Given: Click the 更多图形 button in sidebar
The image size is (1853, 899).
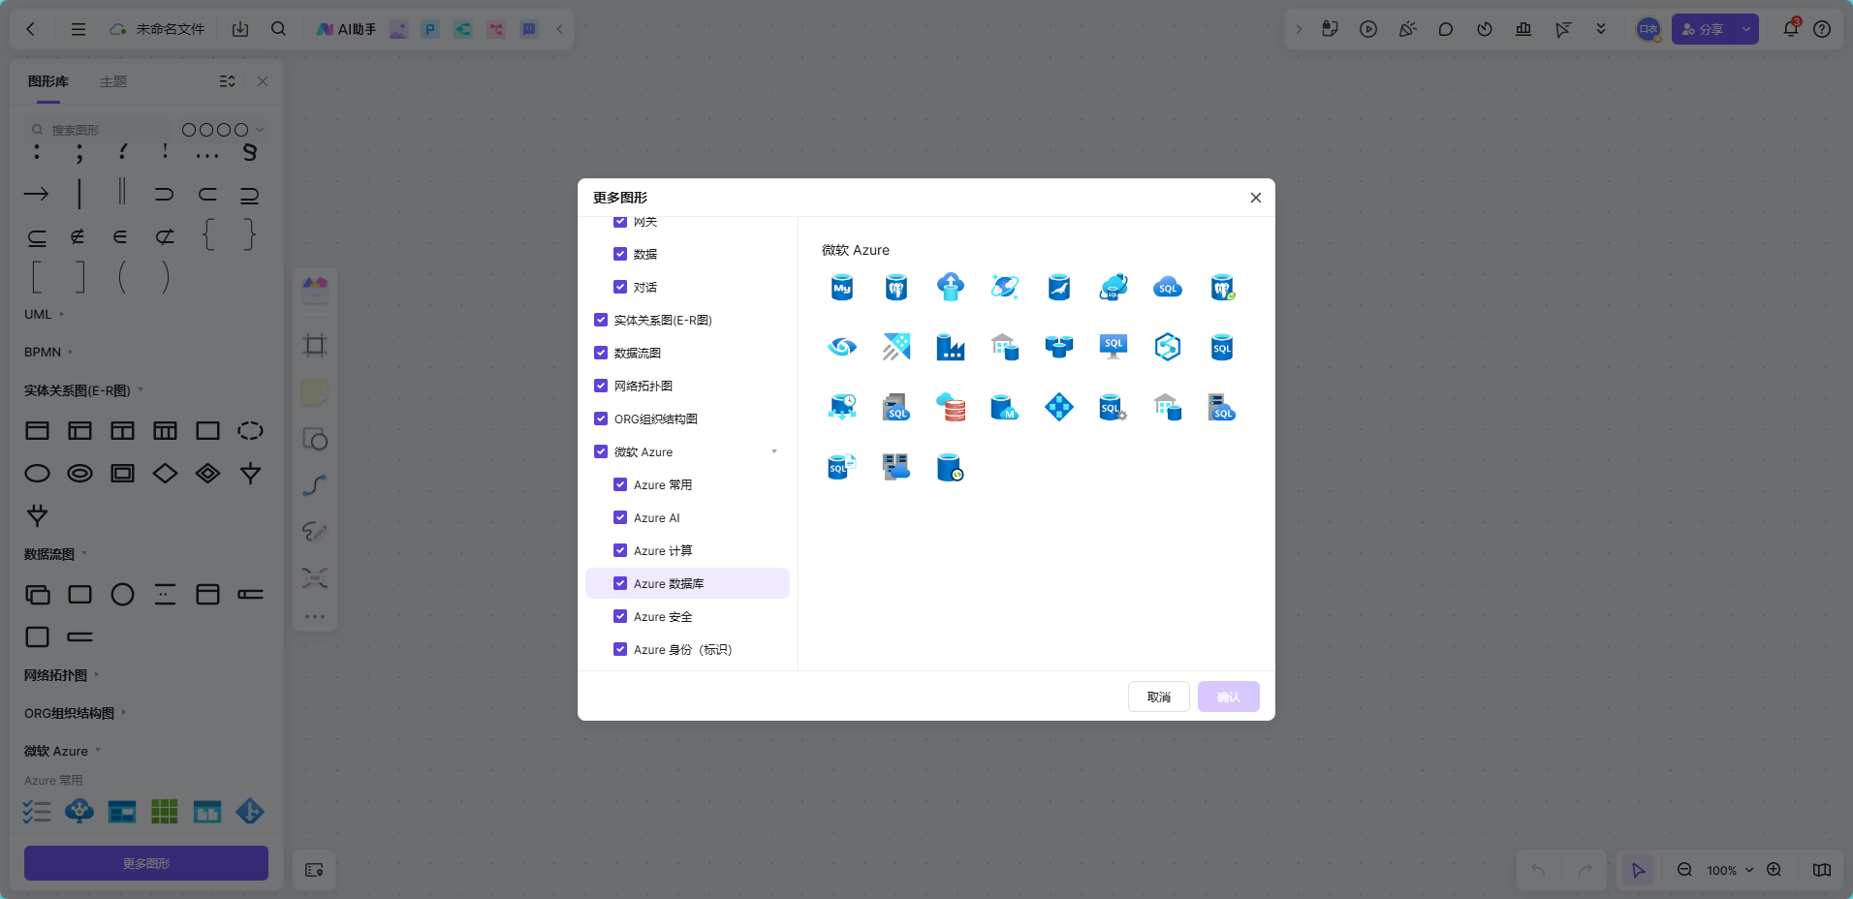Looking at the screenshot, I should coord(146,863).
